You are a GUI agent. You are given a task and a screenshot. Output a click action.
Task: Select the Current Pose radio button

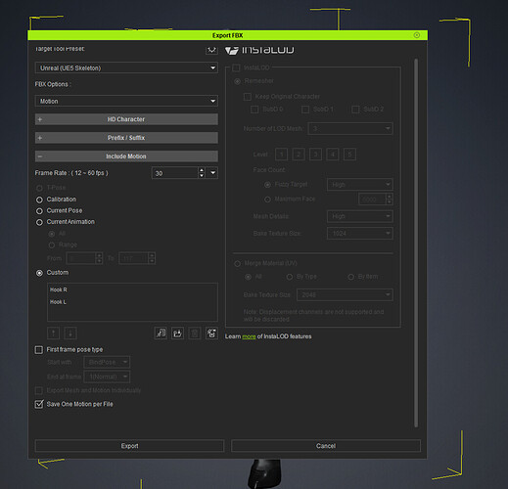(39, 211)
